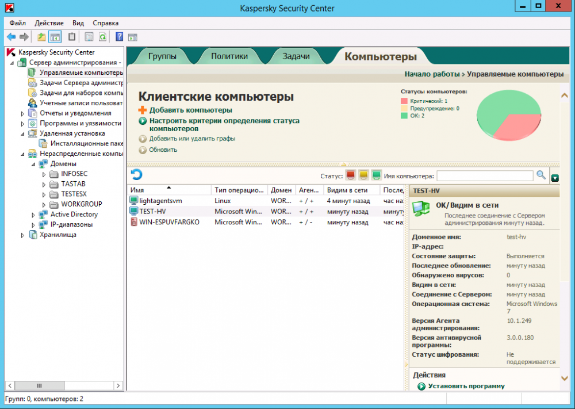This screenshot has width=575, height=409.
Task: Expand the TASTAB domain folder
Action: [x=44, y=185]
